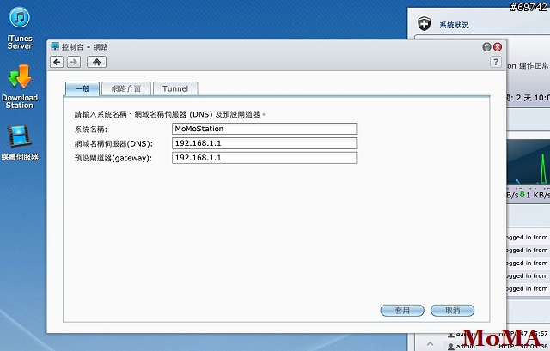Screen dimensions: 550x351
Task: Focus the DNS server input field
Action: (x=264, y=143)
